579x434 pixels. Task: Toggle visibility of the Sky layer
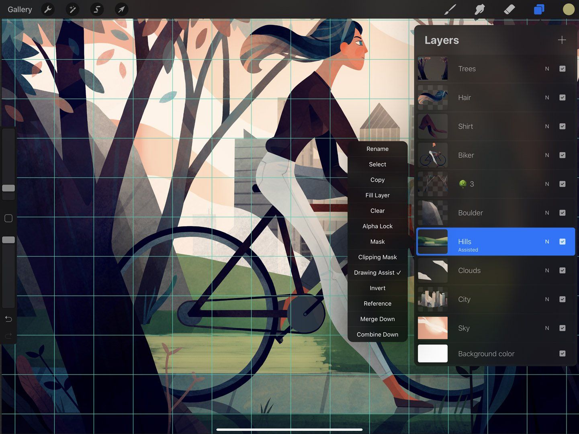pyautogui.click(x=562, y=328)
